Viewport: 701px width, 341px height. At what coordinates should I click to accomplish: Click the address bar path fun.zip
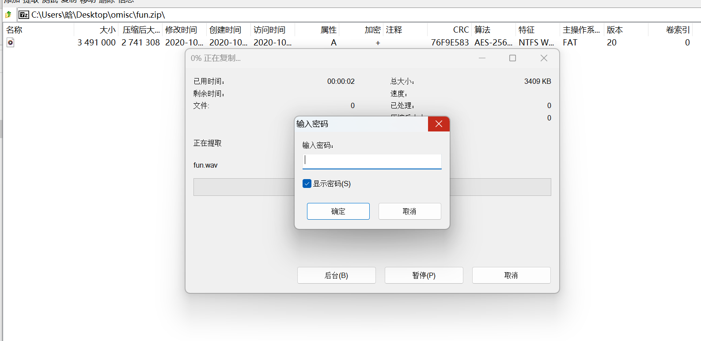click(x=98, y=15)
